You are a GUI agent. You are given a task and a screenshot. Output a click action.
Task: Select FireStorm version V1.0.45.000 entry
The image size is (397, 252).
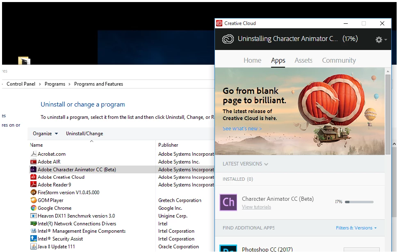coord(68,193)
